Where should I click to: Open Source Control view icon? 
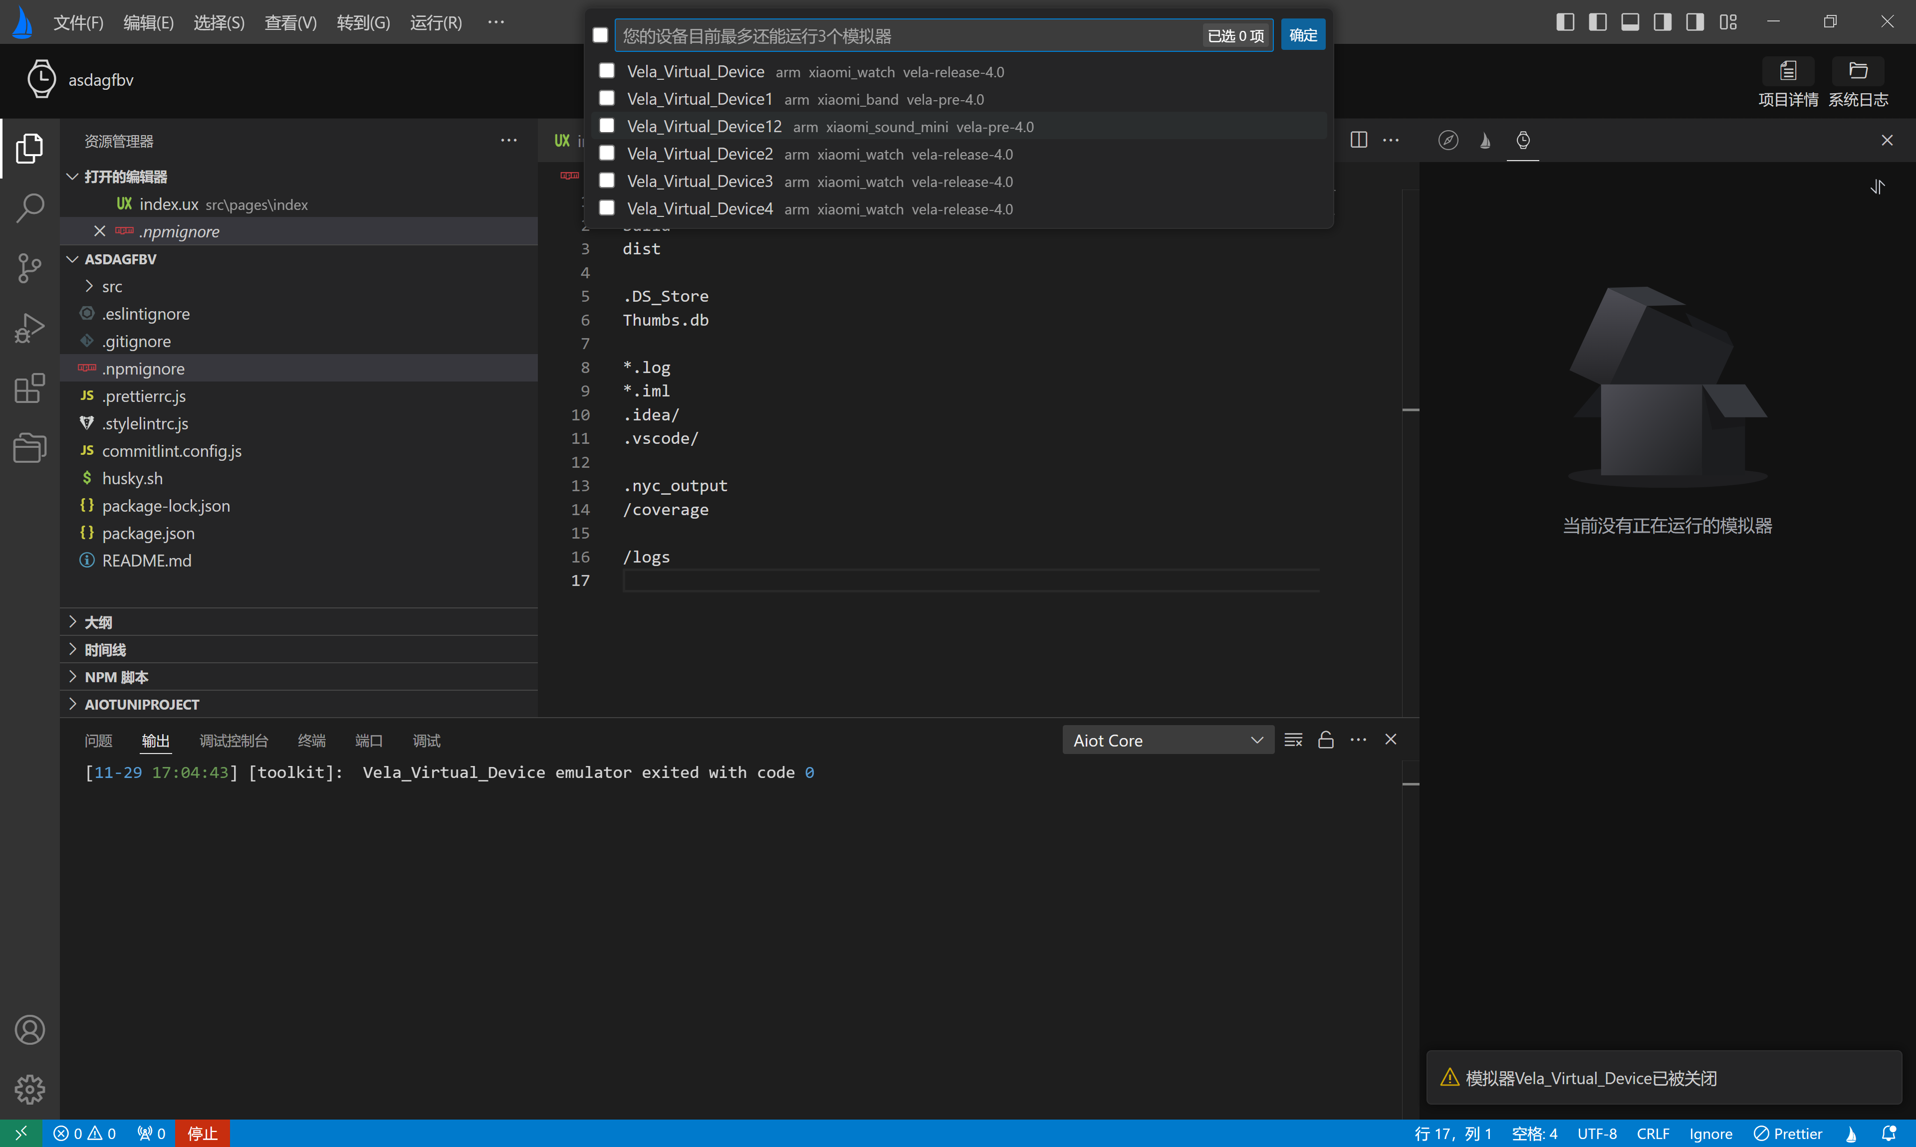click(x=29, y=268)
